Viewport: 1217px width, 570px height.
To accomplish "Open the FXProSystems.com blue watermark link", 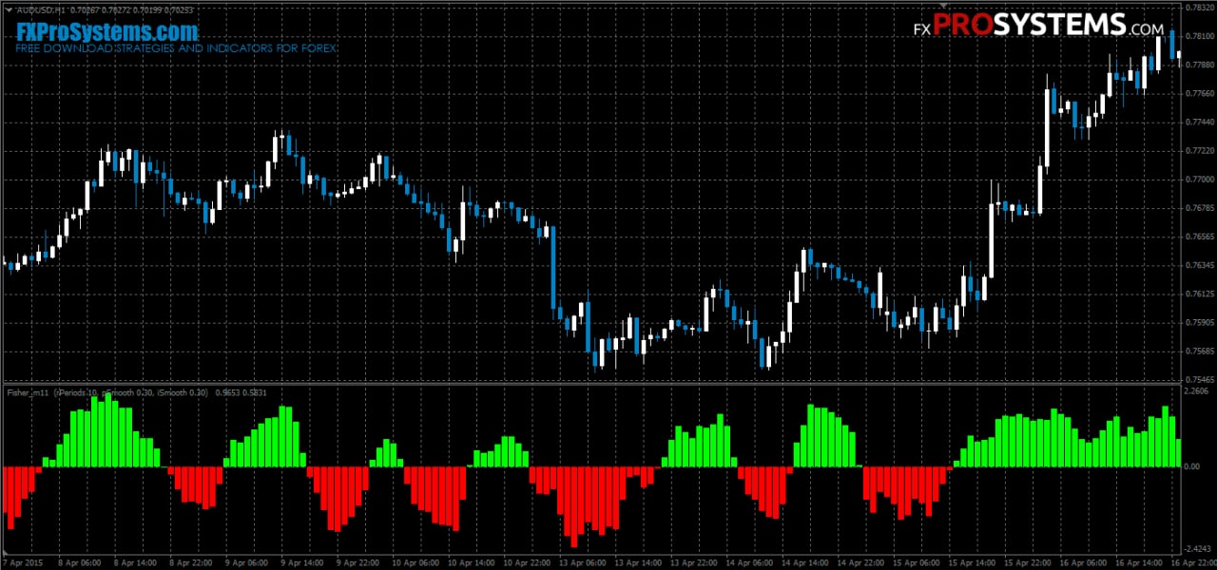I will pos(106,31).
